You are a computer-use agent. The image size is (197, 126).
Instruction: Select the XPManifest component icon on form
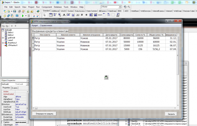click(106, 77)
